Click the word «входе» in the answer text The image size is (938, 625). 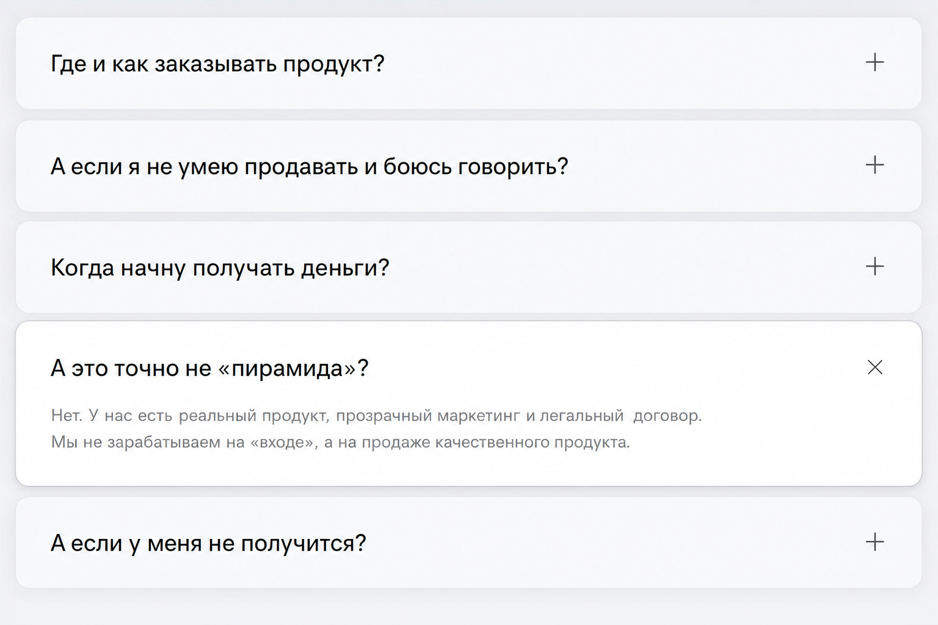coord(285,443)
